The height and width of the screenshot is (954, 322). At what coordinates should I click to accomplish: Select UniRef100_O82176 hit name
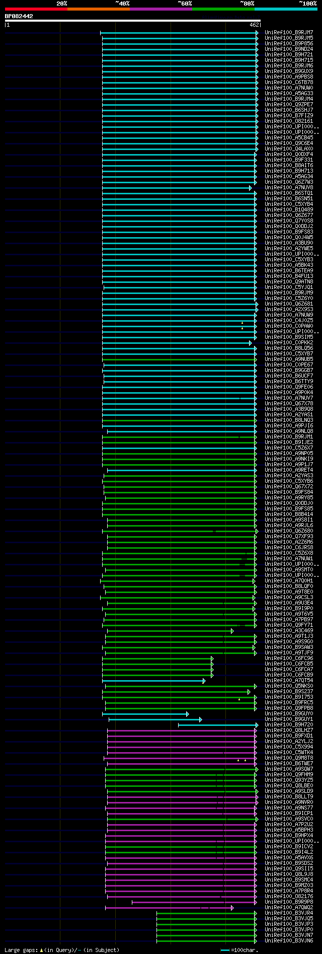click(x=289, y=897)
